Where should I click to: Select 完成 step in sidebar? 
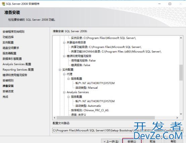pyautogui.click(x=5, y=97)
